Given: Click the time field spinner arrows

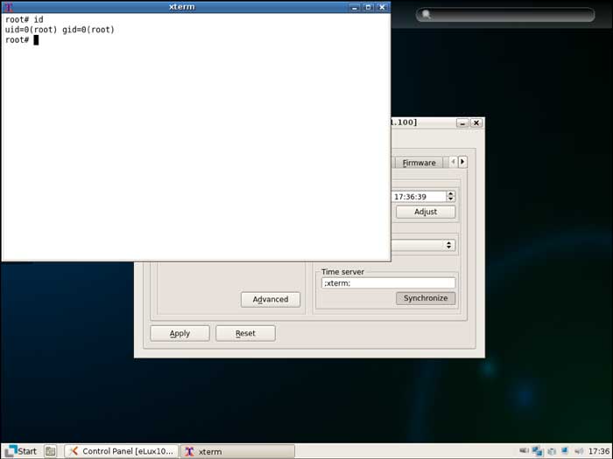Looking at the screenshot, I should pyautogui.click(x=450, y=197).
